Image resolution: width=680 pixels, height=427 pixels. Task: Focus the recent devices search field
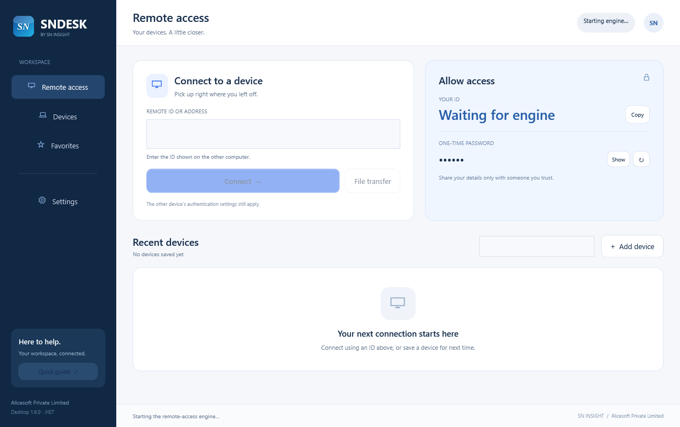[537, 246]
